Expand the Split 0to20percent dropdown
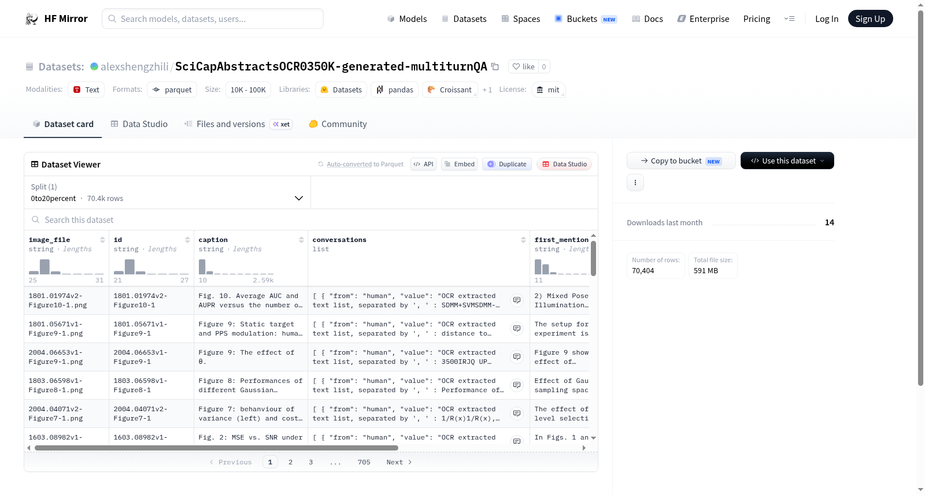Screen dimensions: 925x495 [167, 192]
